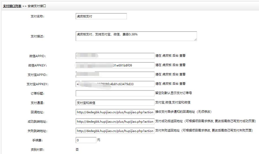Click the 微信APPKEY: label

pyautogui.click(x=38, y=65)
